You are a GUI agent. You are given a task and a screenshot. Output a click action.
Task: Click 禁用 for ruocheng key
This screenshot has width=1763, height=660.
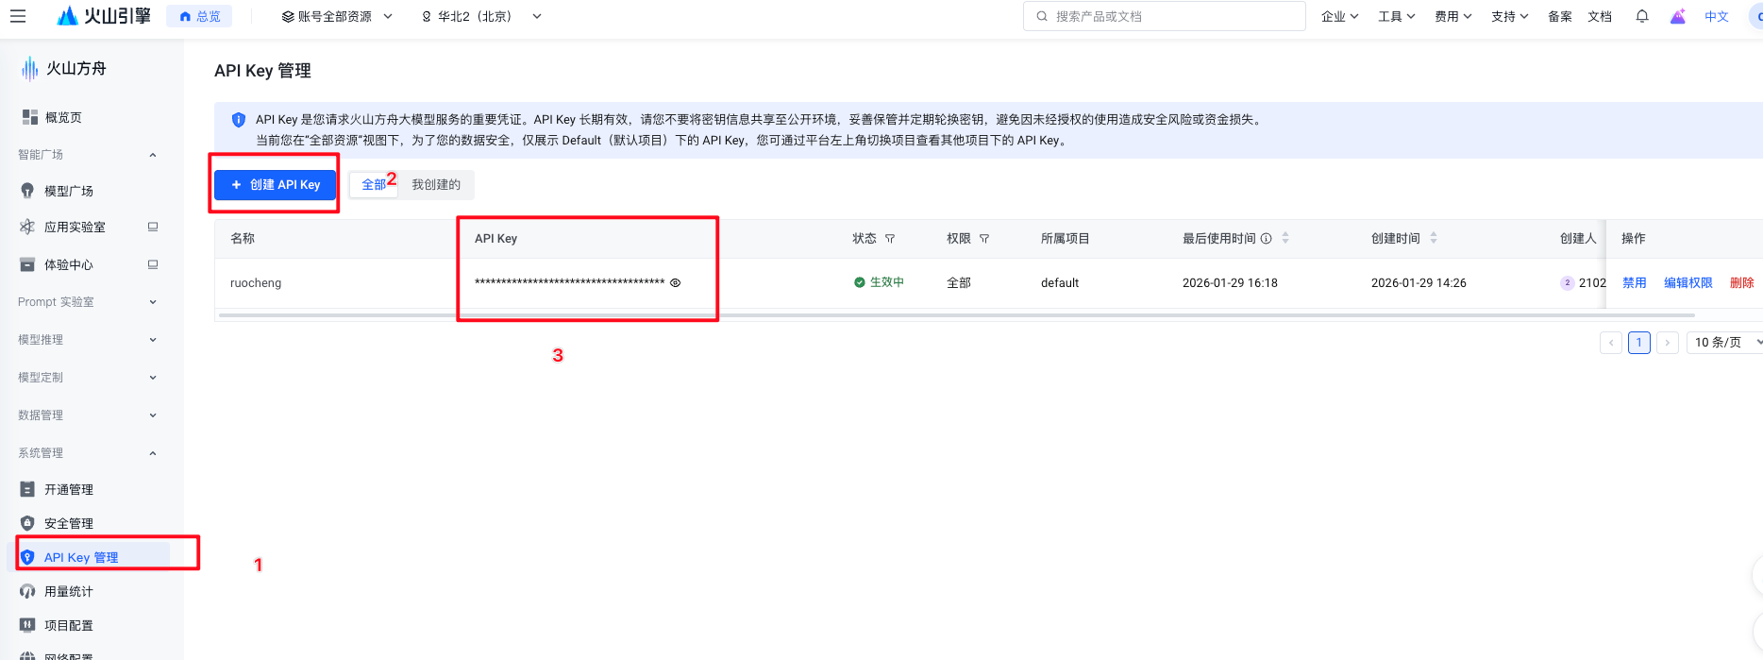click(1635, 282)
